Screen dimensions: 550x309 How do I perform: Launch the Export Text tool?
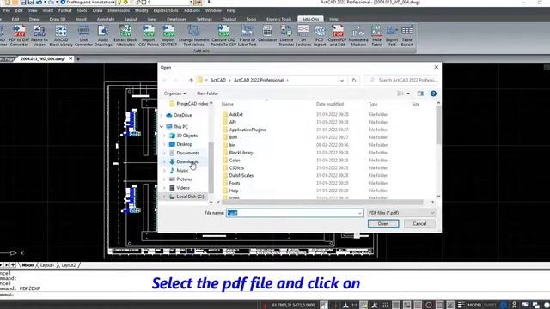(x=392, y=36)
